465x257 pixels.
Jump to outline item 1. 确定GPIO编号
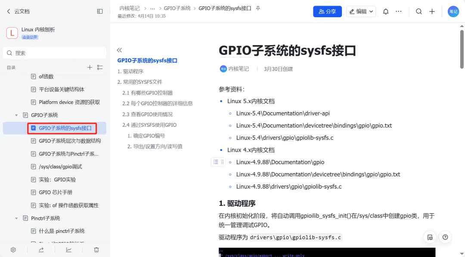tap(146, 136)
